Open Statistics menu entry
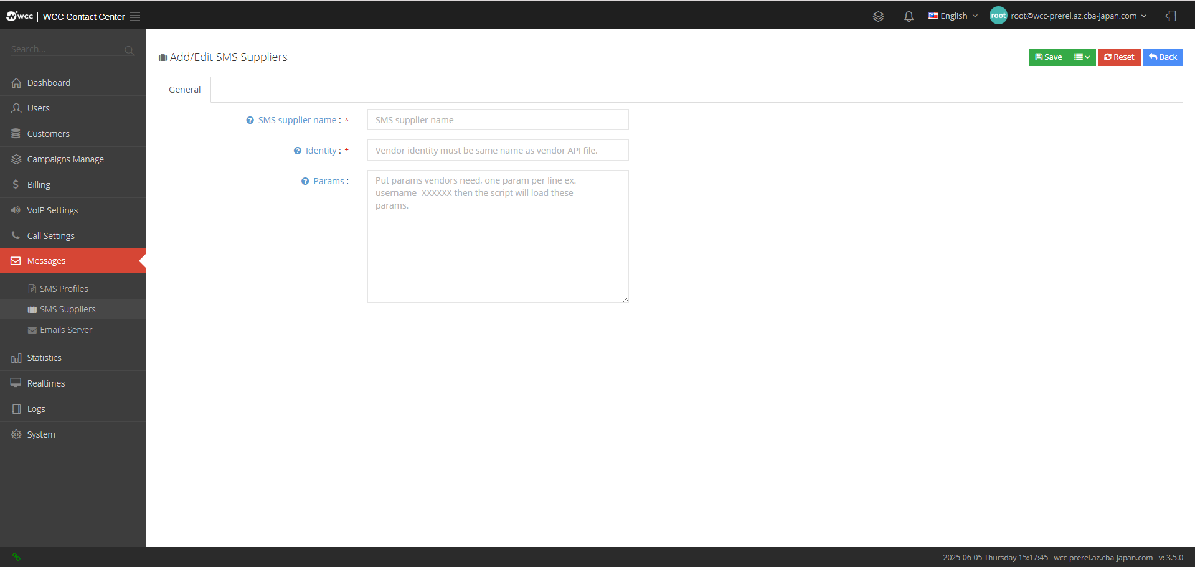The image size is (1195, 567). pyautogui.click(x=73, y=358)
